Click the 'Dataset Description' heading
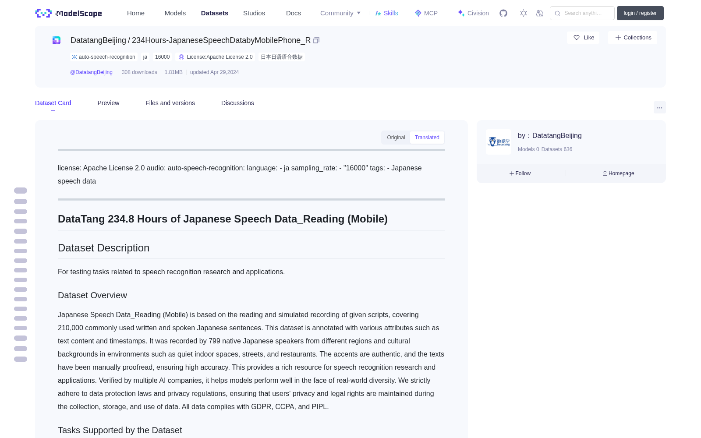This screenshot has height=438, width=701. click(x=103, y=248)
